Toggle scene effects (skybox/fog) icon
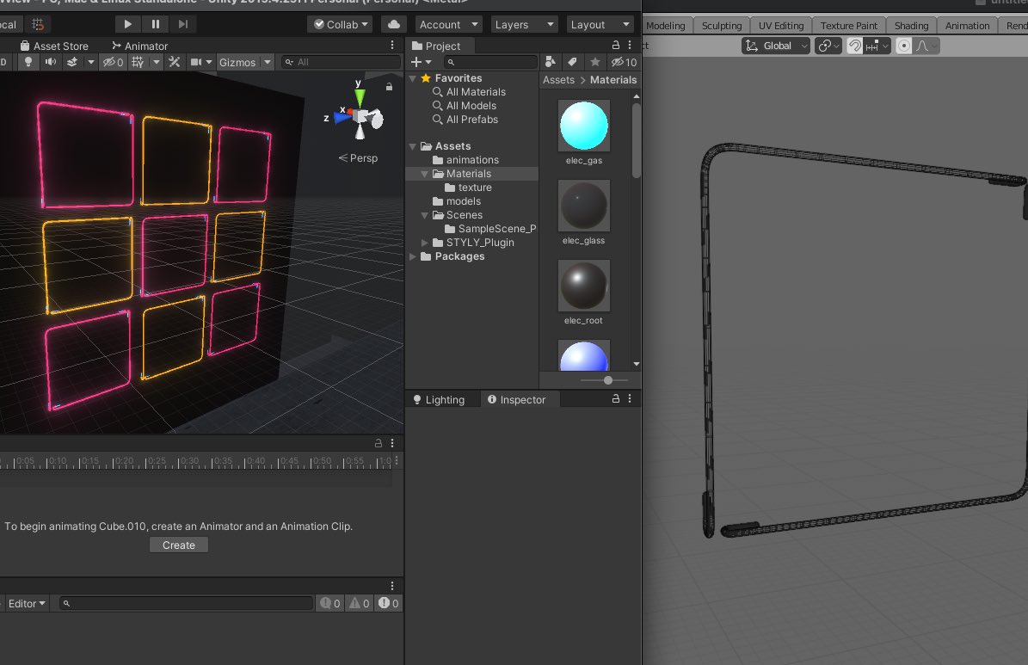The width and height of the screenshot is (1028, 665). 72,62
